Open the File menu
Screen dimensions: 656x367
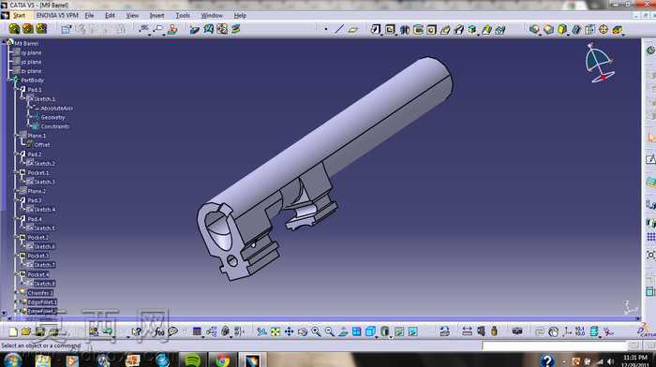(x=90, y=16)
